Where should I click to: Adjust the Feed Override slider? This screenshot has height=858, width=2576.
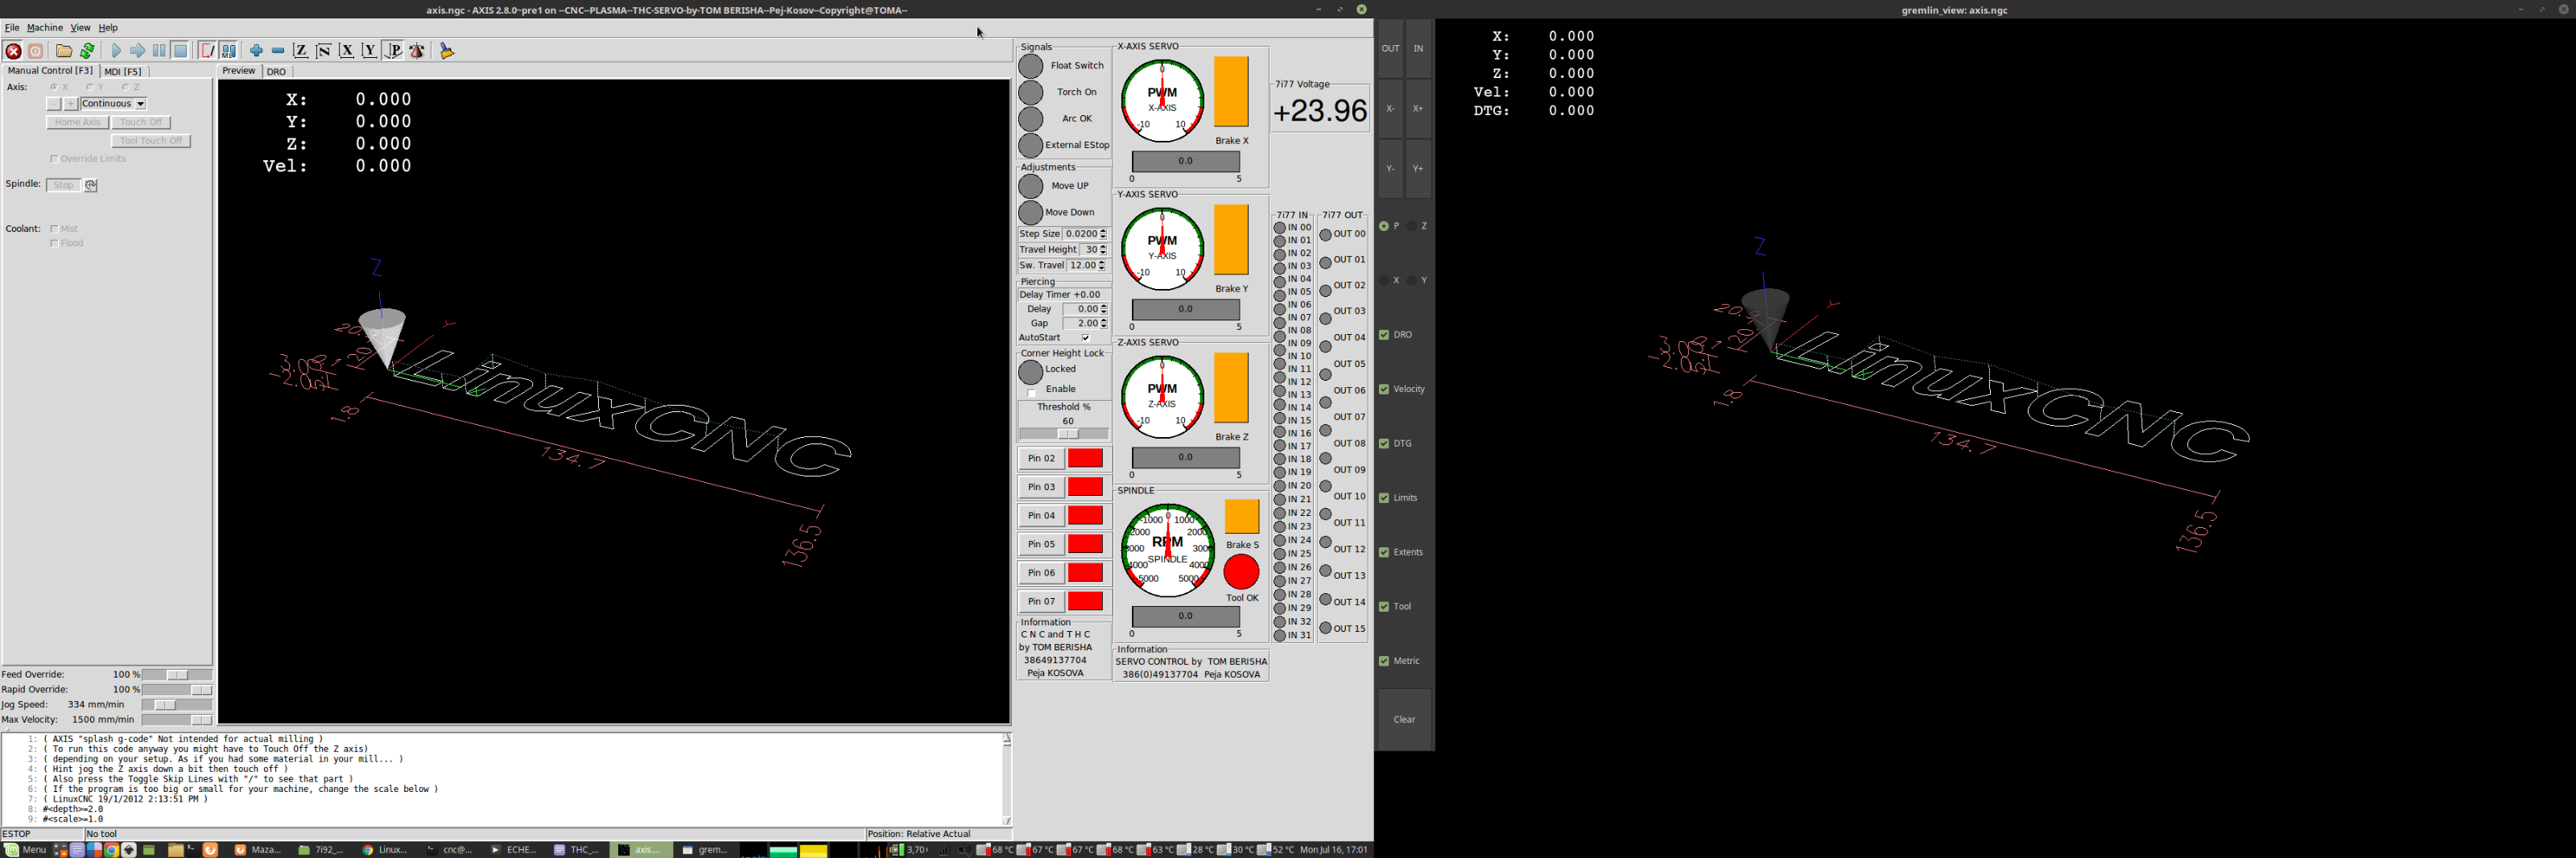[x=177, y=675]
